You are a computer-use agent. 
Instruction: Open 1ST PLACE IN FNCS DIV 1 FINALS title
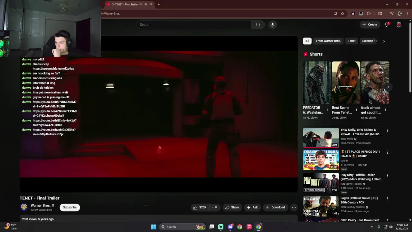tap(360, 154)
